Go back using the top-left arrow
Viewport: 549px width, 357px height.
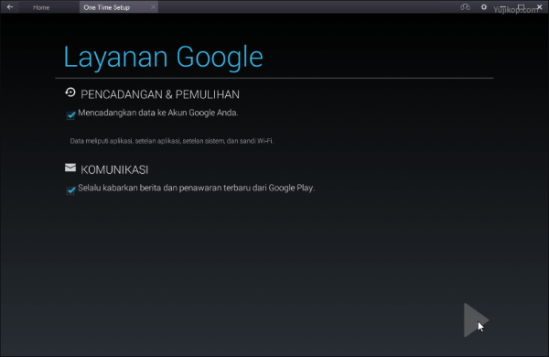[x=10, y=7]
